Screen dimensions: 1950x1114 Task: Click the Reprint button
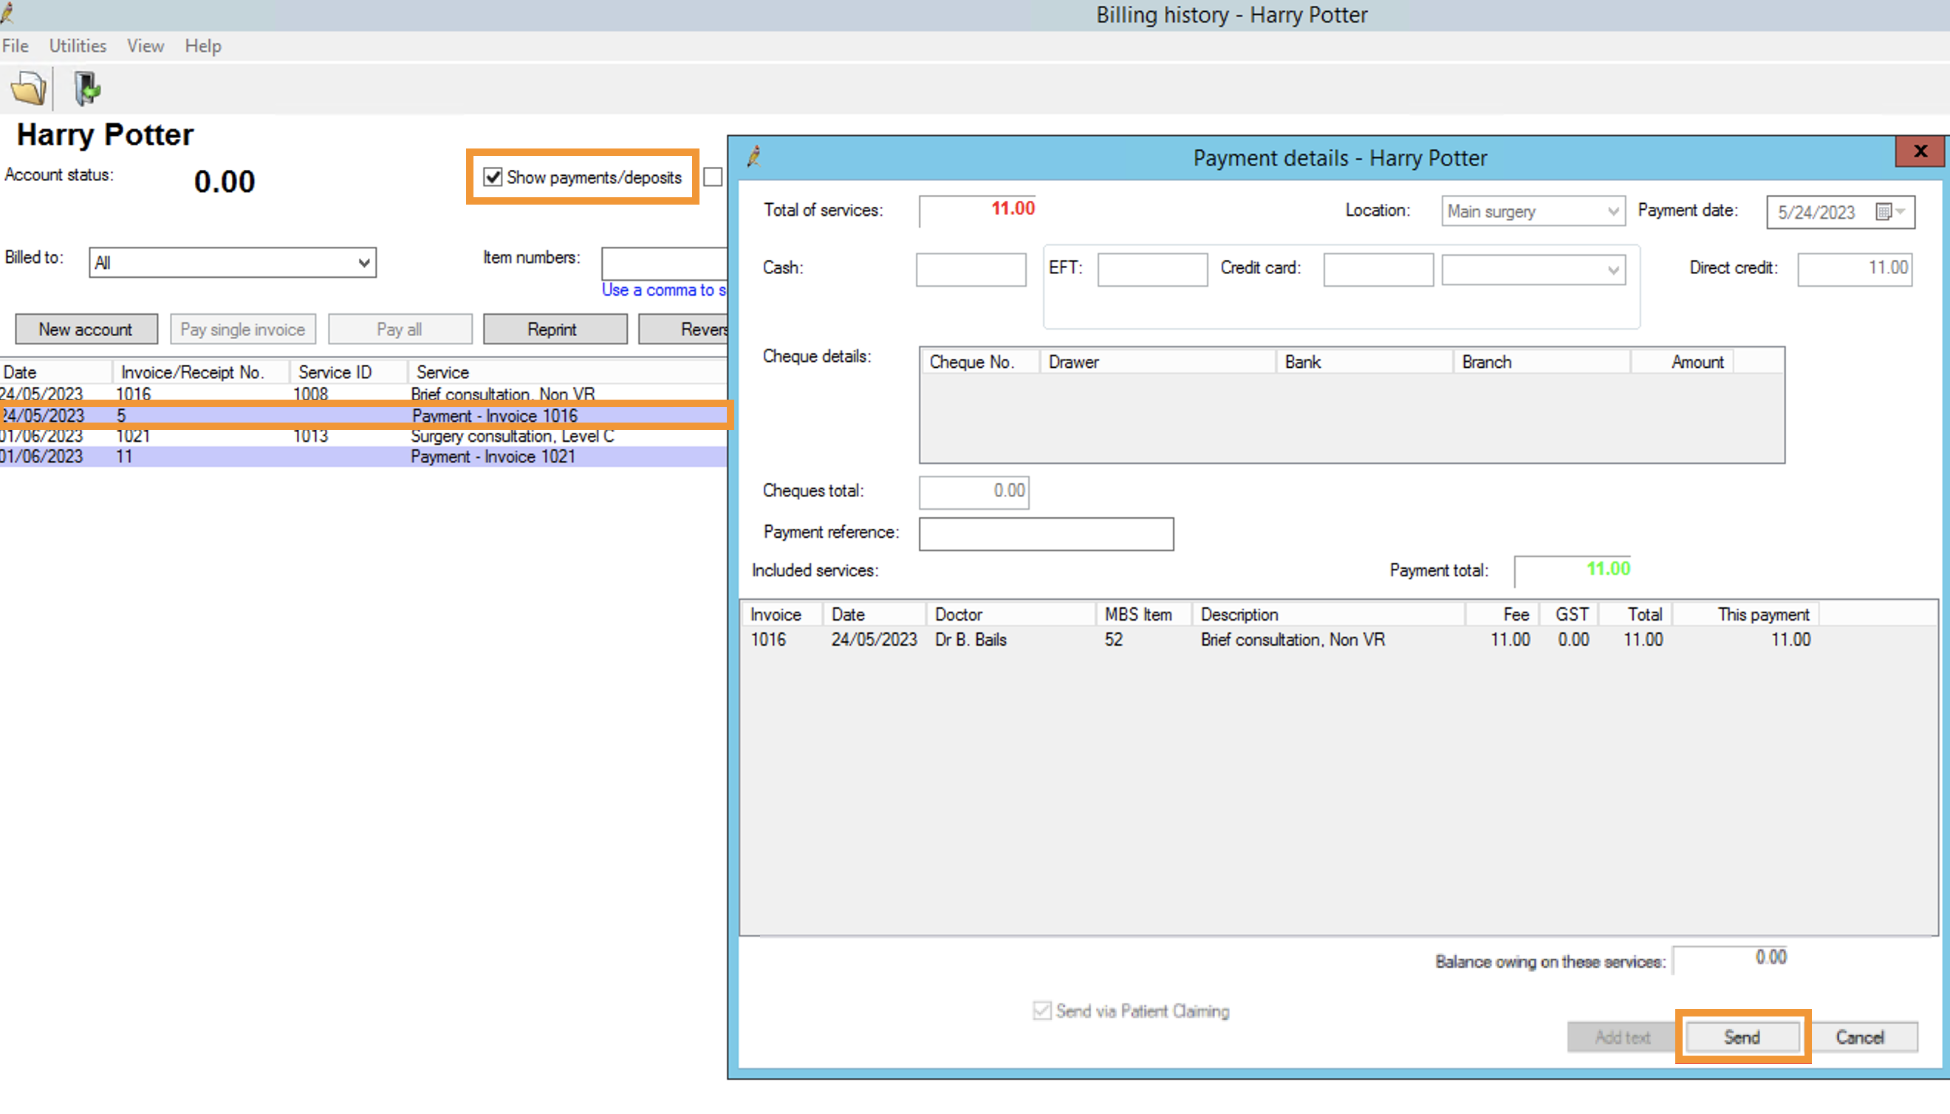(555, 329)
